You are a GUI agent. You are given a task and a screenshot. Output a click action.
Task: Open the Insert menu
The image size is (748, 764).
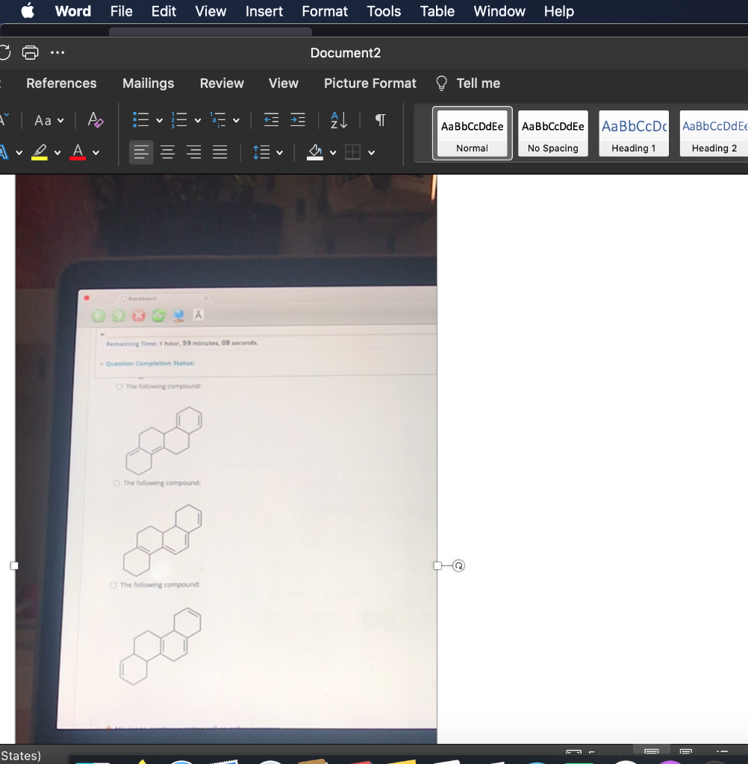click(264, 11)
